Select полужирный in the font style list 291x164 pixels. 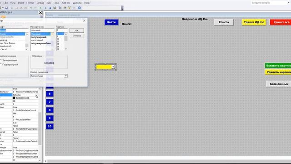[39, 37]
